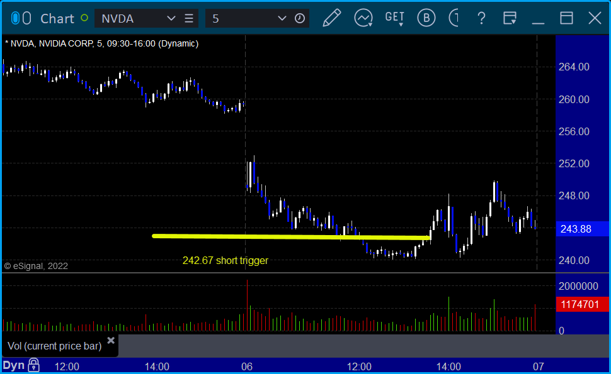The width and height of the screenshot is (611, 374).
Task: Toggle the Dyn lock icon
Action: pos(34,365)
